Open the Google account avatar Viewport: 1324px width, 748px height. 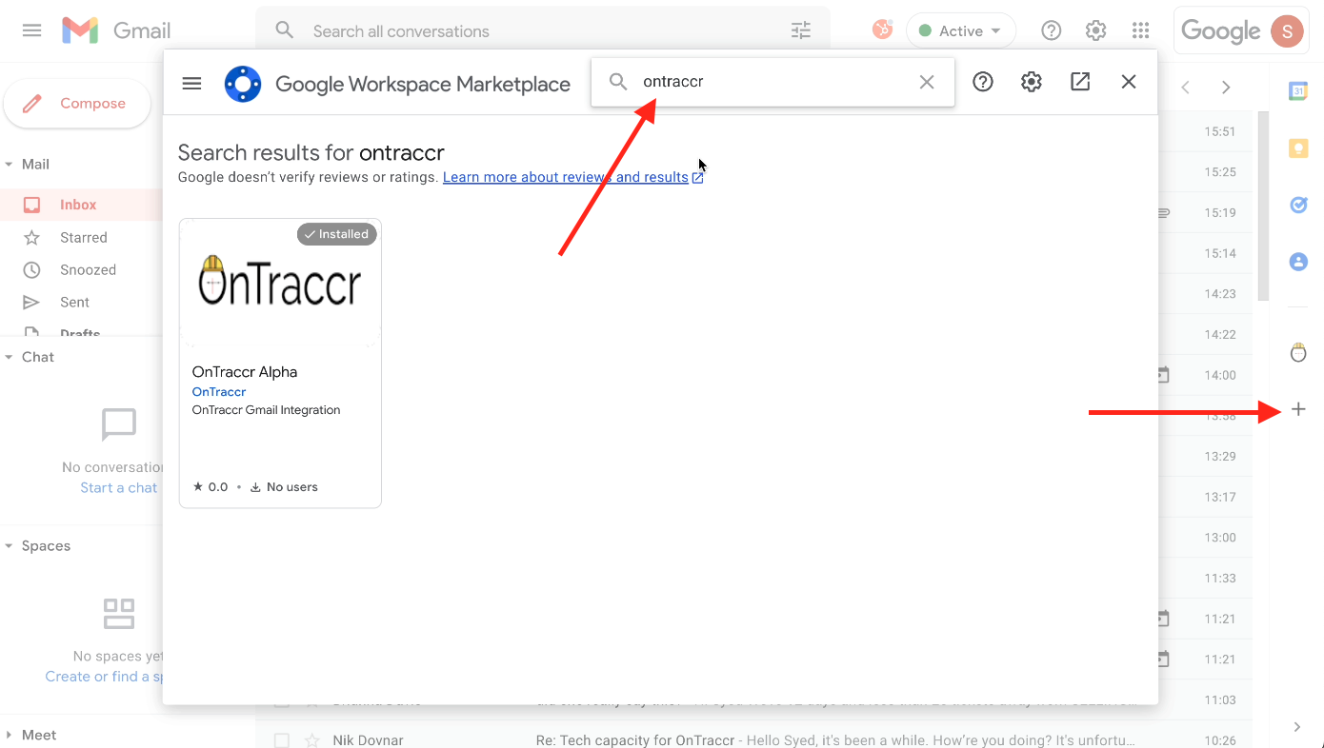(1288, 30)
